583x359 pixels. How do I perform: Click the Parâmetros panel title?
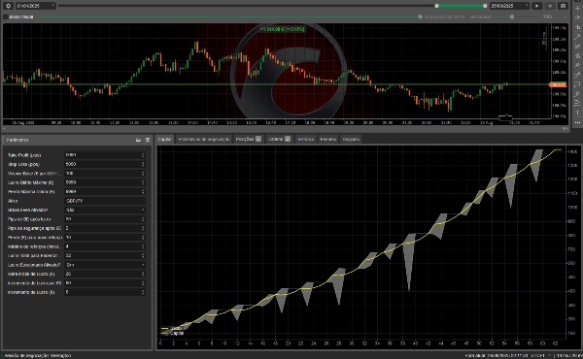coord(17,140)
